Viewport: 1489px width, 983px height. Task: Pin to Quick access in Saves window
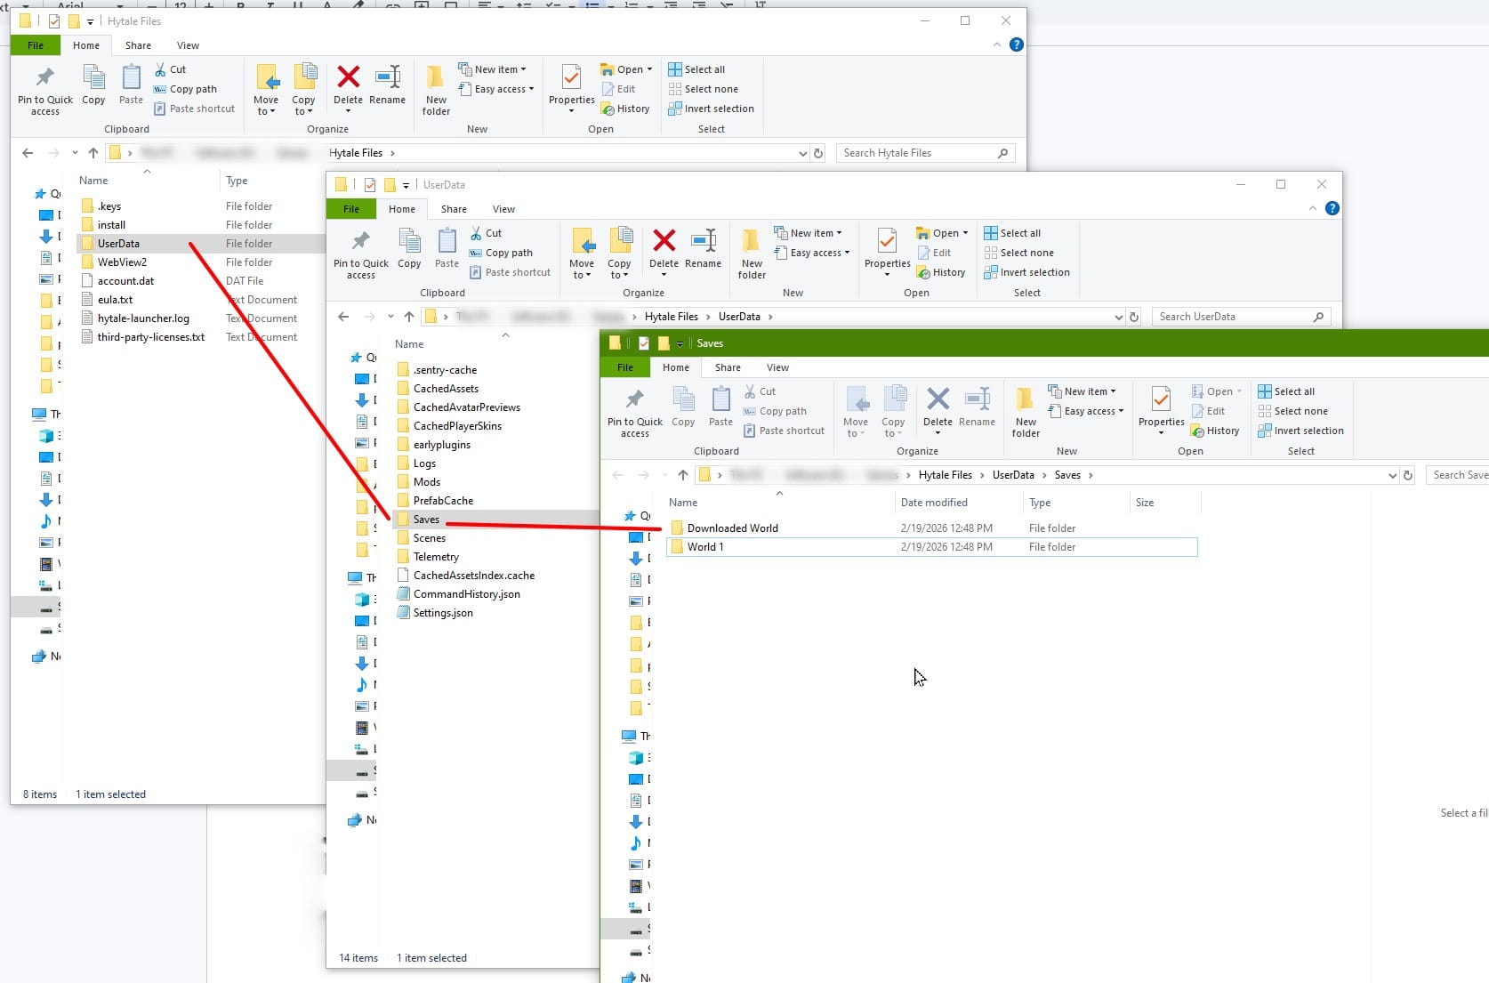(x=634, y=412)
